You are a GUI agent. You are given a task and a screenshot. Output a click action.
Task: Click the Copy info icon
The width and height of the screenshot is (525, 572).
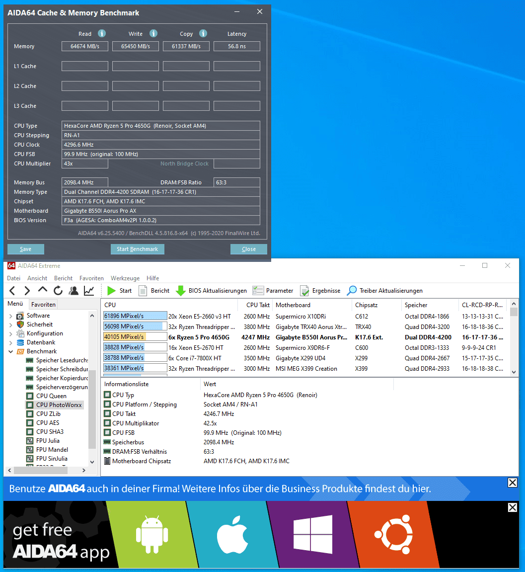point(203,34)
